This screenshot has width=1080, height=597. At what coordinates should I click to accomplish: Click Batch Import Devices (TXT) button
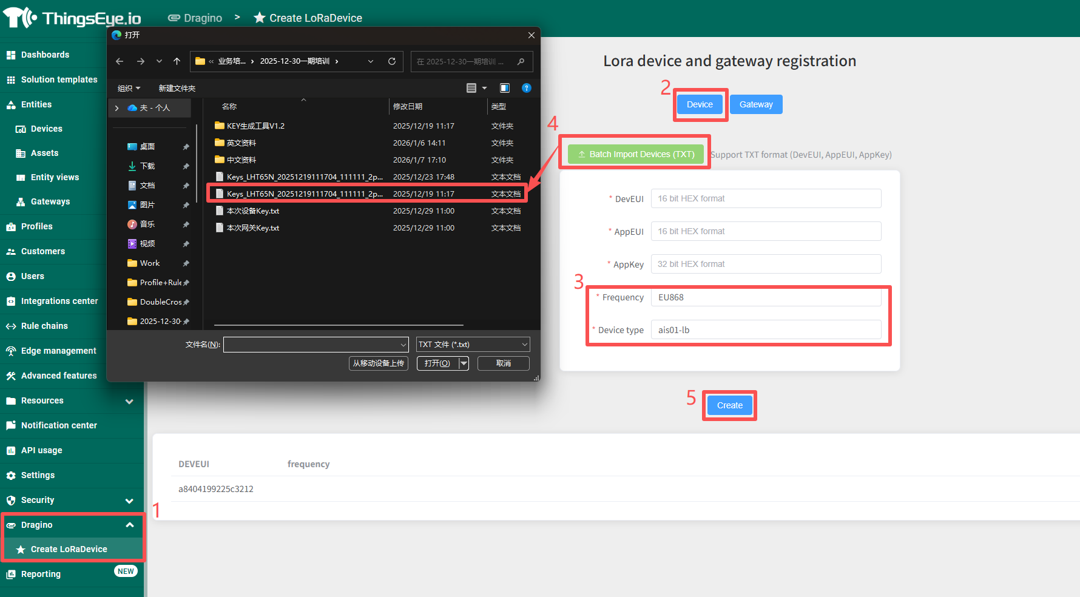pos(636,154)
